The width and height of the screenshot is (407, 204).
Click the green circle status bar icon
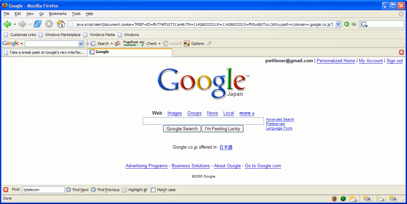click(343, 199)
